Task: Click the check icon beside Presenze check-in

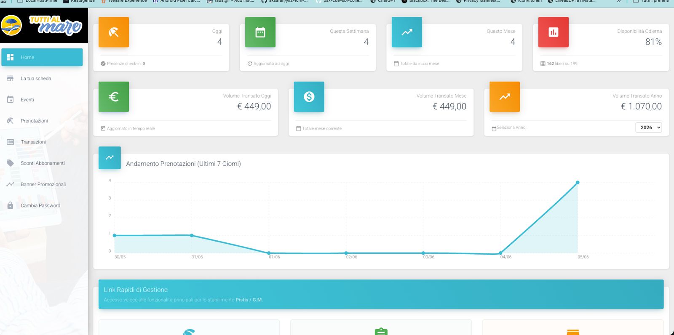Action: tap(103, 64)
